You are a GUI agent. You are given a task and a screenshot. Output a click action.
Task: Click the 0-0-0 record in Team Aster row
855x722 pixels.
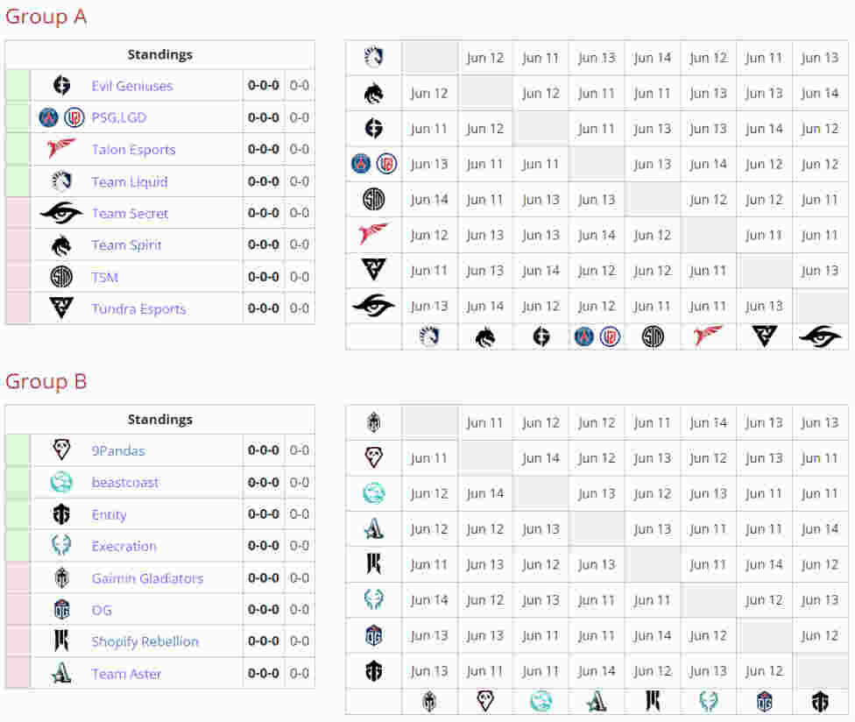(x=264, y=674)
